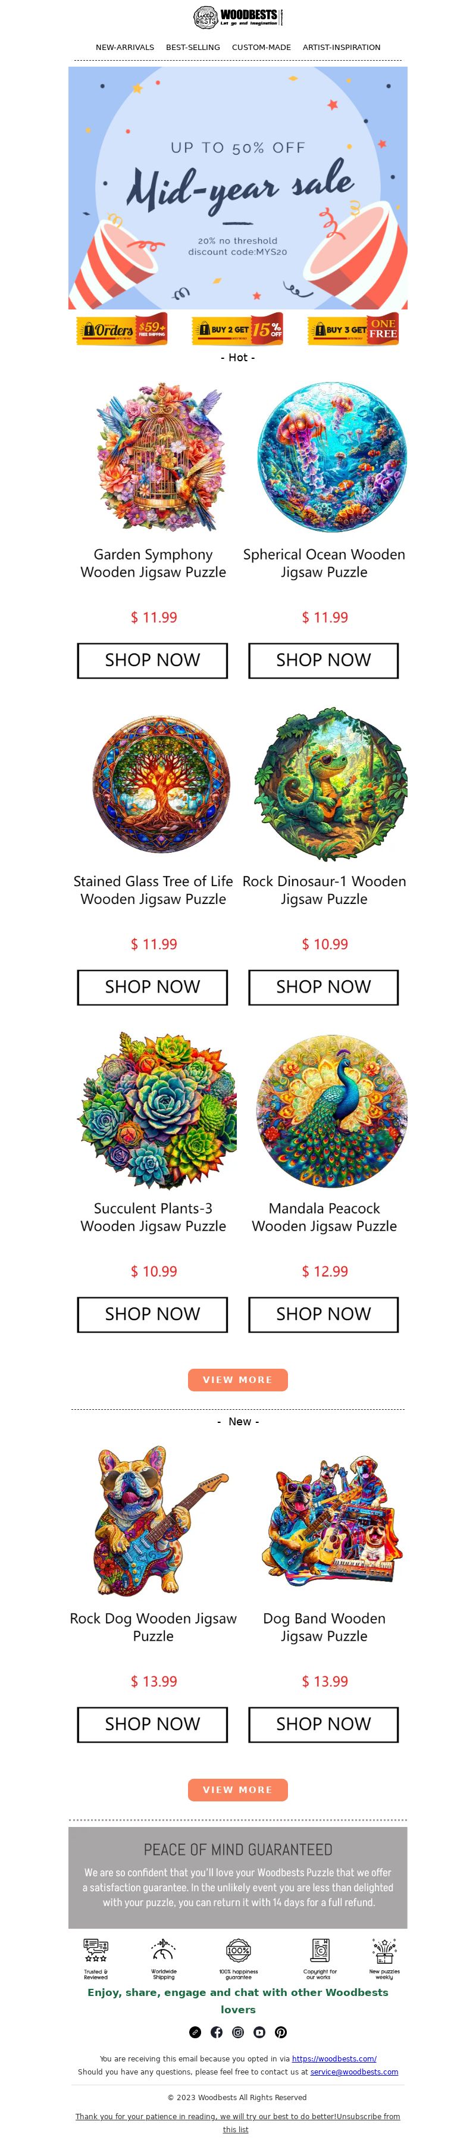Go to the CUSTOM-MADE menu item

pyautogui.click(x=261, y=48)
